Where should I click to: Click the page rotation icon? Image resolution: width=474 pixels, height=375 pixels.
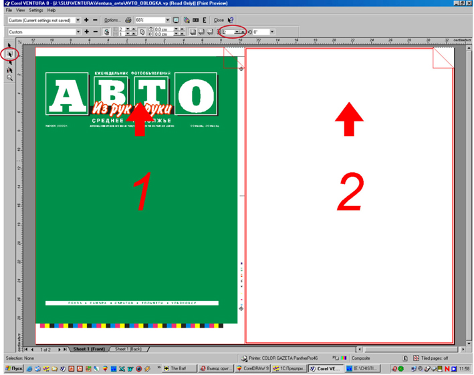(249, 32)
